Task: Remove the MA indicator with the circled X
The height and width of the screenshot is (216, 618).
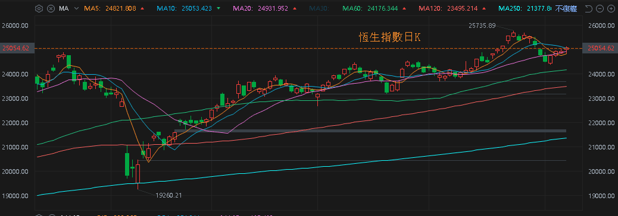Action: (51, 8)
